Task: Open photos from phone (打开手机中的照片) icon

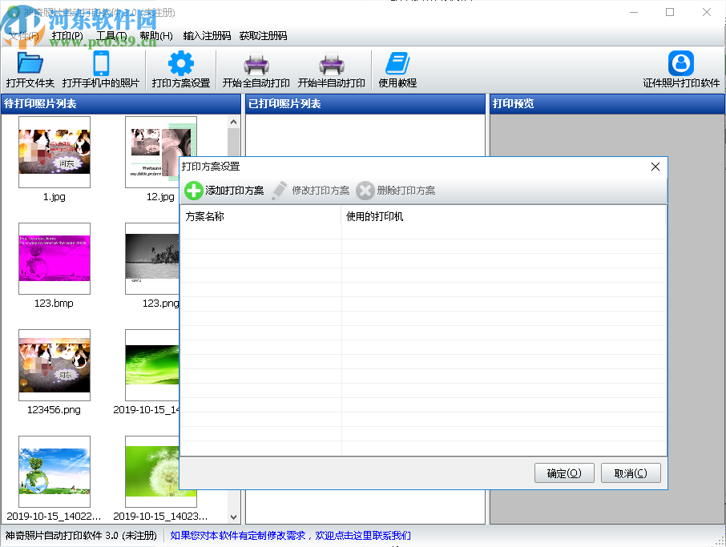Action: (101, 63)
